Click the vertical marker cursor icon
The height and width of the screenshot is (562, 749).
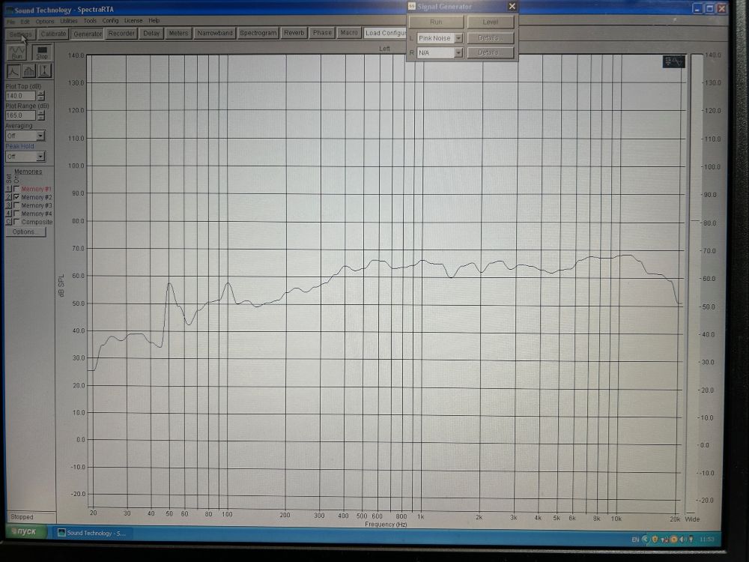(45, 71)
